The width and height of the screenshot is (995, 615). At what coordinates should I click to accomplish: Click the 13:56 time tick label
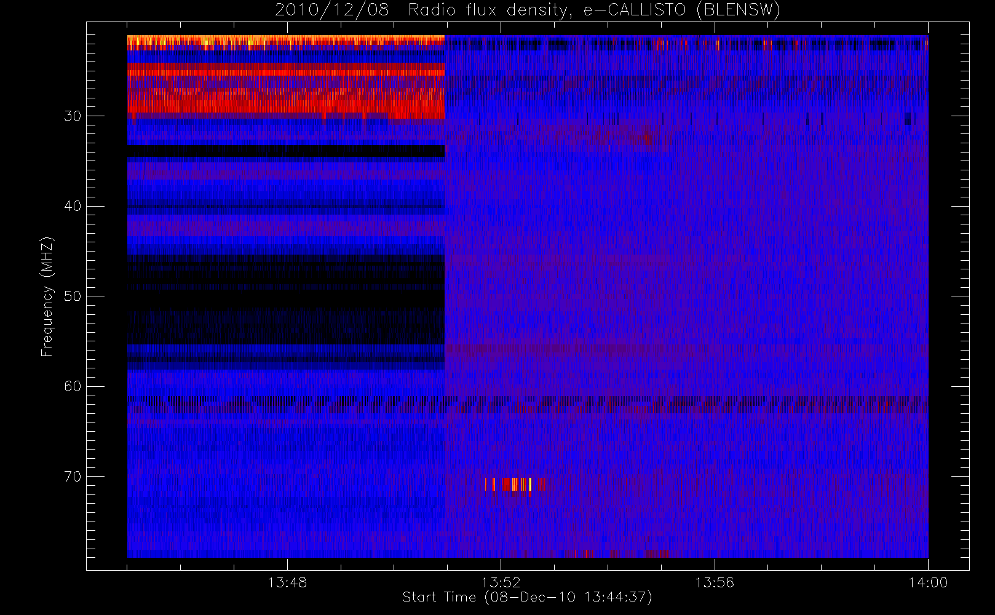[x=715, y=582]
